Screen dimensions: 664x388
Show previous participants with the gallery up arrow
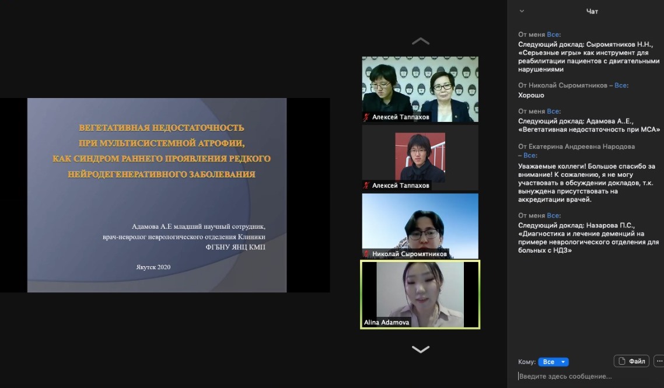[x=421, y=41]
